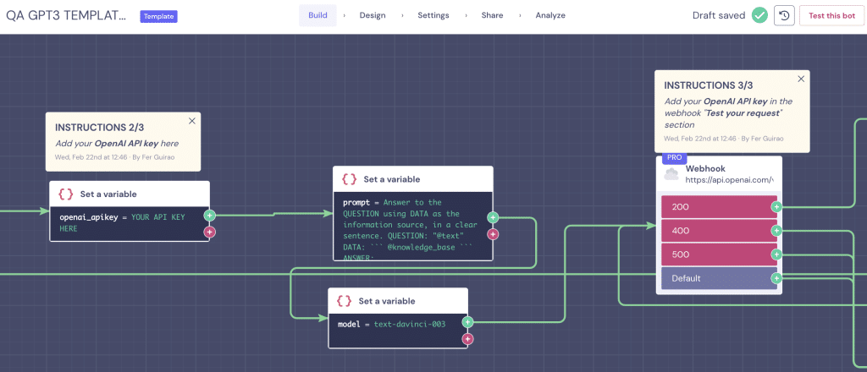
Task: Go to the Share tab
Action: [492, 15]
